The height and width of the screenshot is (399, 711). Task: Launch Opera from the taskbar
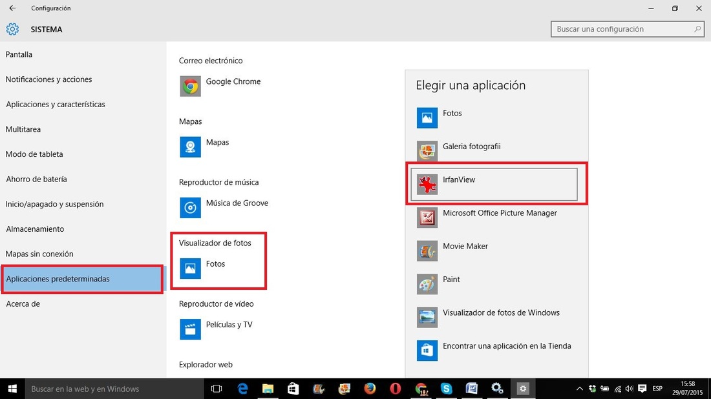click(x=396, y=389)
